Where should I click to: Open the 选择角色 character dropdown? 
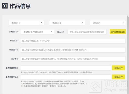108,23
